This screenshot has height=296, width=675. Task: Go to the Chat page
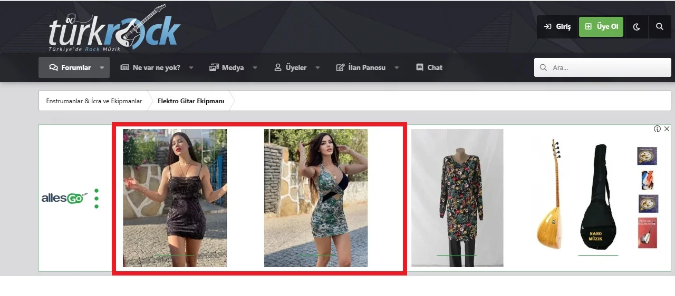[429, 67]
